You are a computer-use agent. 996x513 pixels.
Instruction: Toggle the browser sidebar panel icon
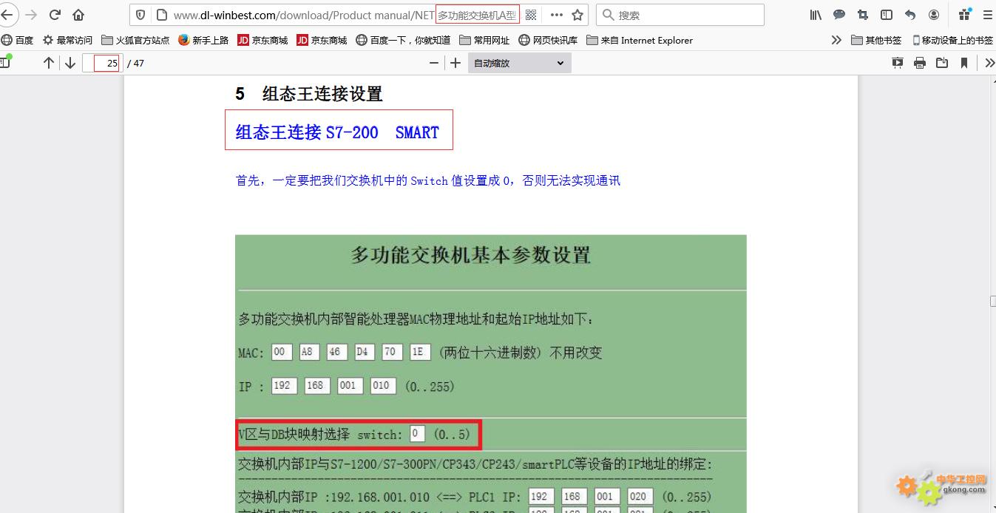pyautogui.click(x=887, y=15)
